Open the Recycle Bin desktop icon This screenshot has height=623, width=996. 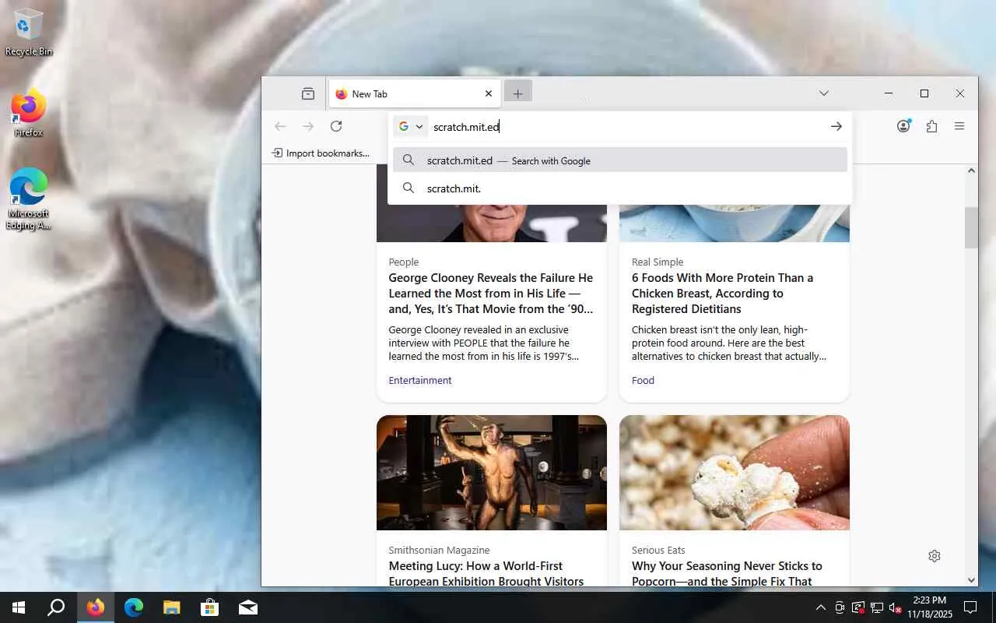(x=29, y=33)
